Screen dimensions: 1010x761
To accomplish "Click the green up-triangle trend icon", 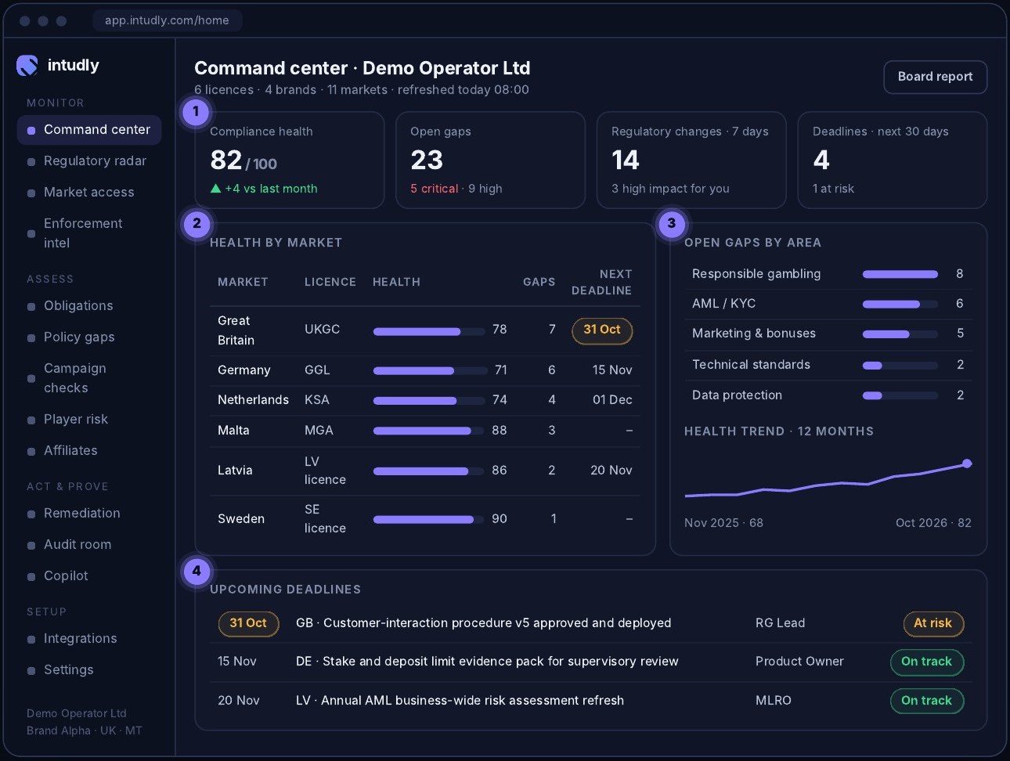I will (216, 189).
